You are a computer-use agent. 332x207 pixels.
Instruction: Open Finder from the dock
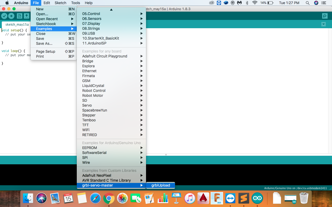tap(28, 199)
